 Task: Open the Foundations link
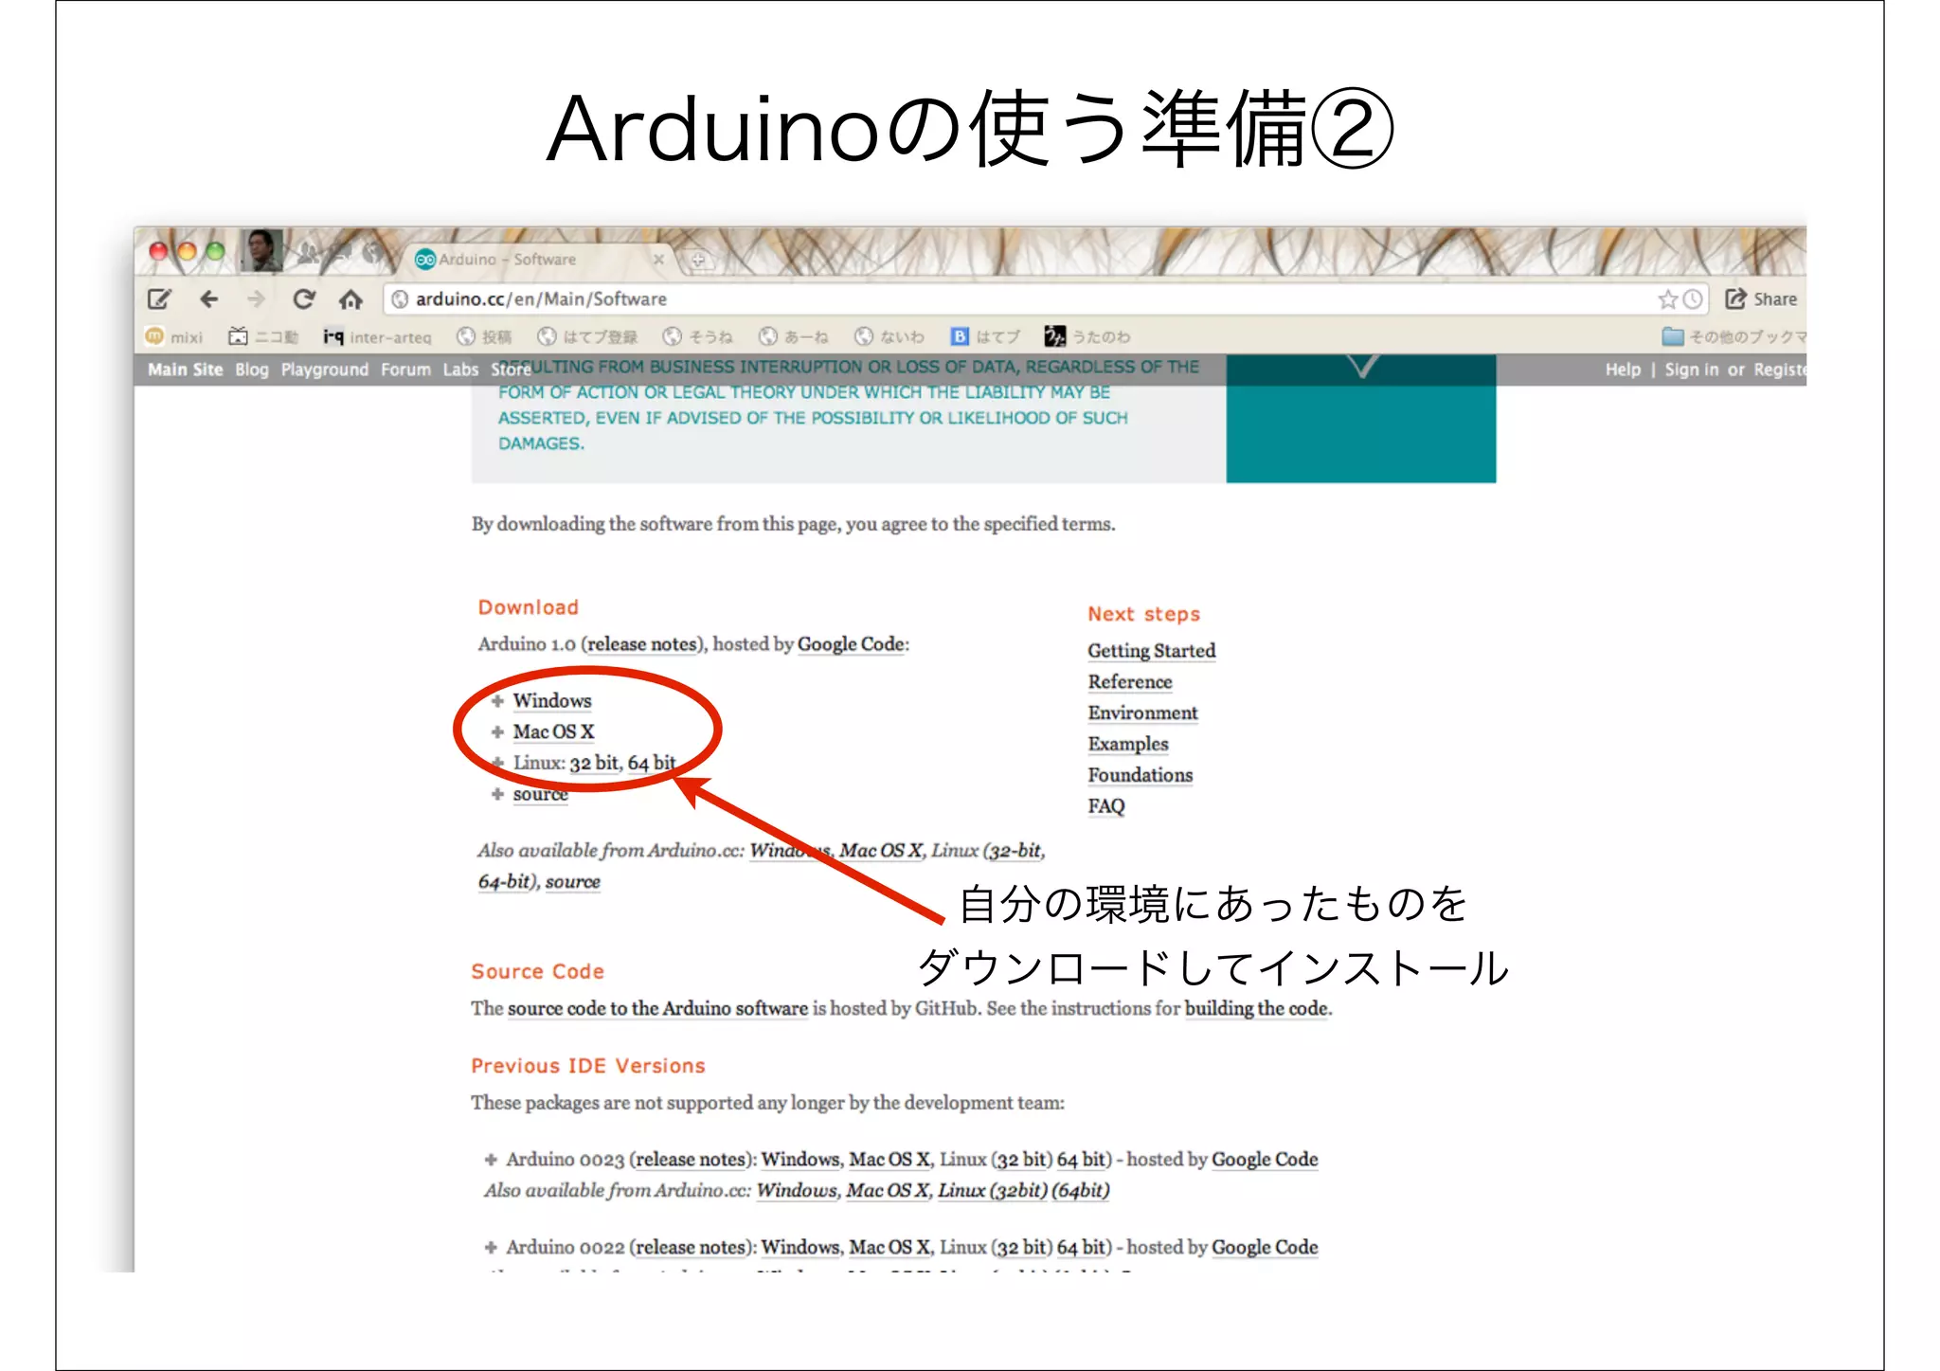[x=1141, y=775]
